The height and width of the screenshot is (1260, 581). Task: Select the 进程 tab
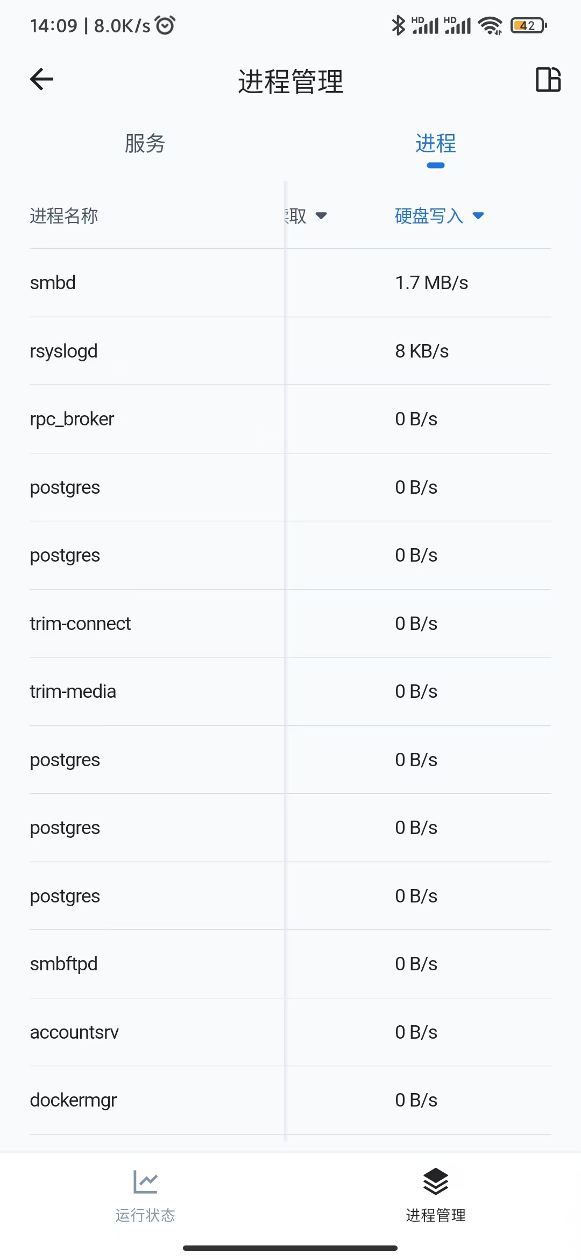coord(436,144)
